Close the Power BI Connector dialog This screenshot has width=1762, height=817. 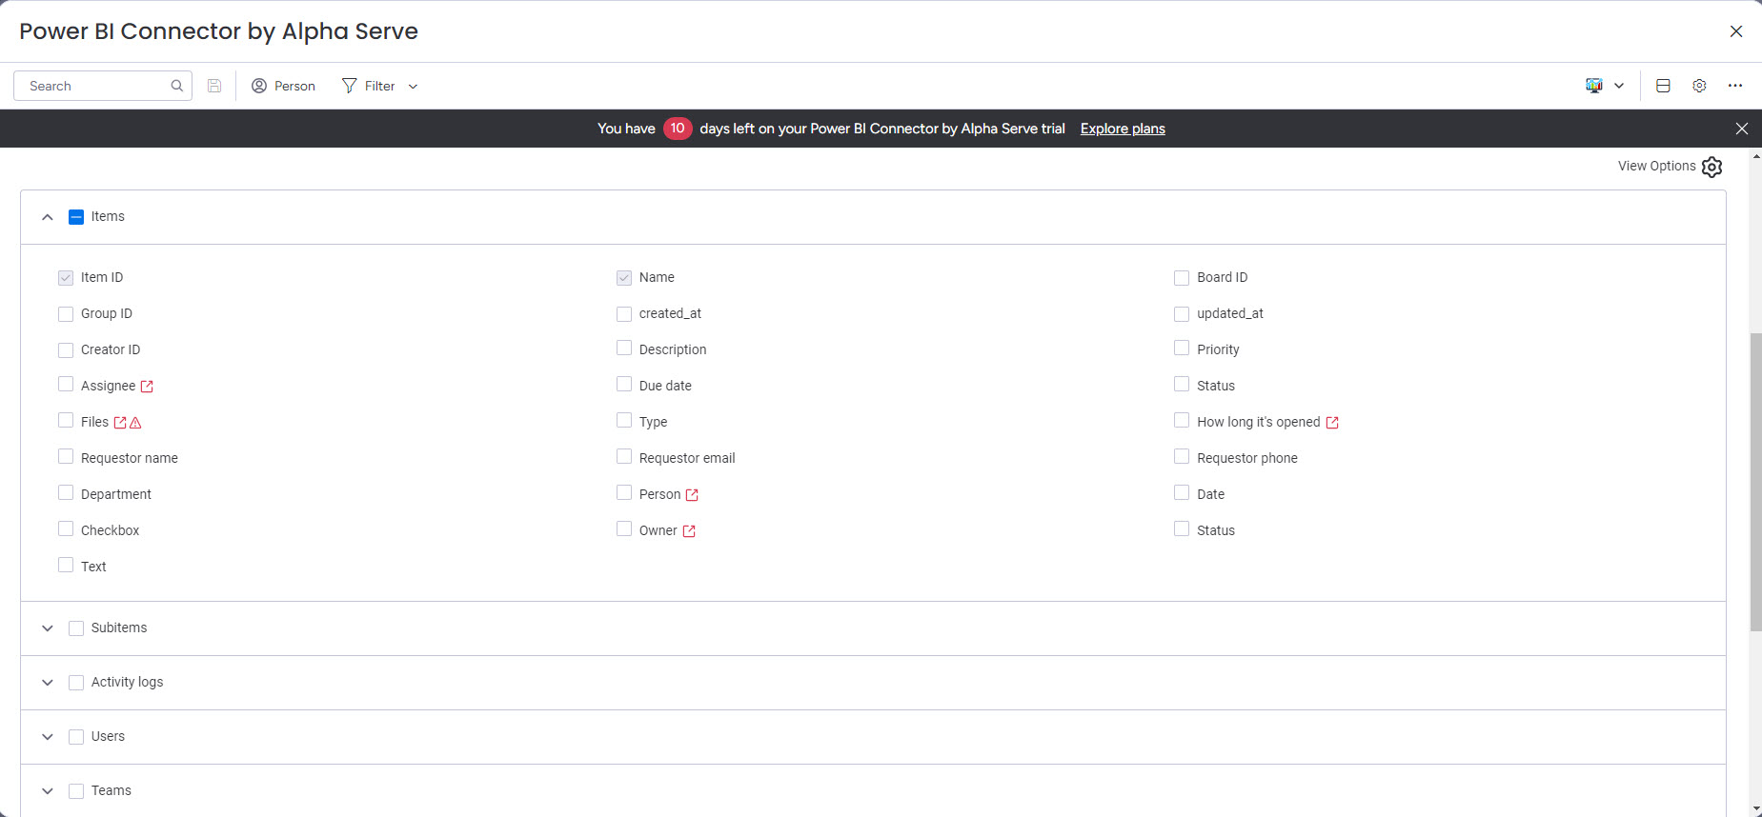pyautogui.click(x=1736, y=31)
